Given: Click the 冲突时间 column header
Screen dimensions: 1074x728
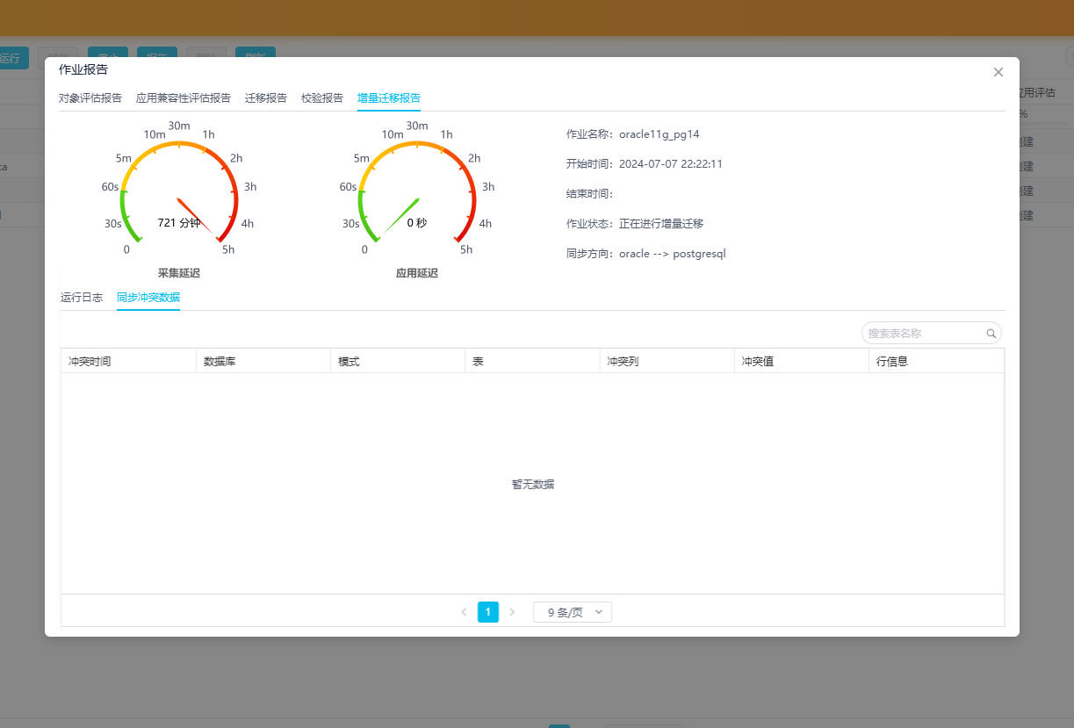Looking at the screenshot, I should pyautogui.click(x=128, y=361).
